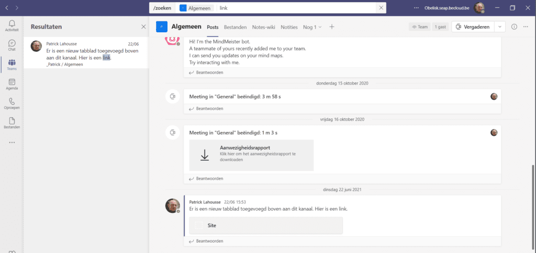The height and width of the screenshot is (253, 536).
Task: Click the Team visibility badge
Action: (x=420, y=27)
